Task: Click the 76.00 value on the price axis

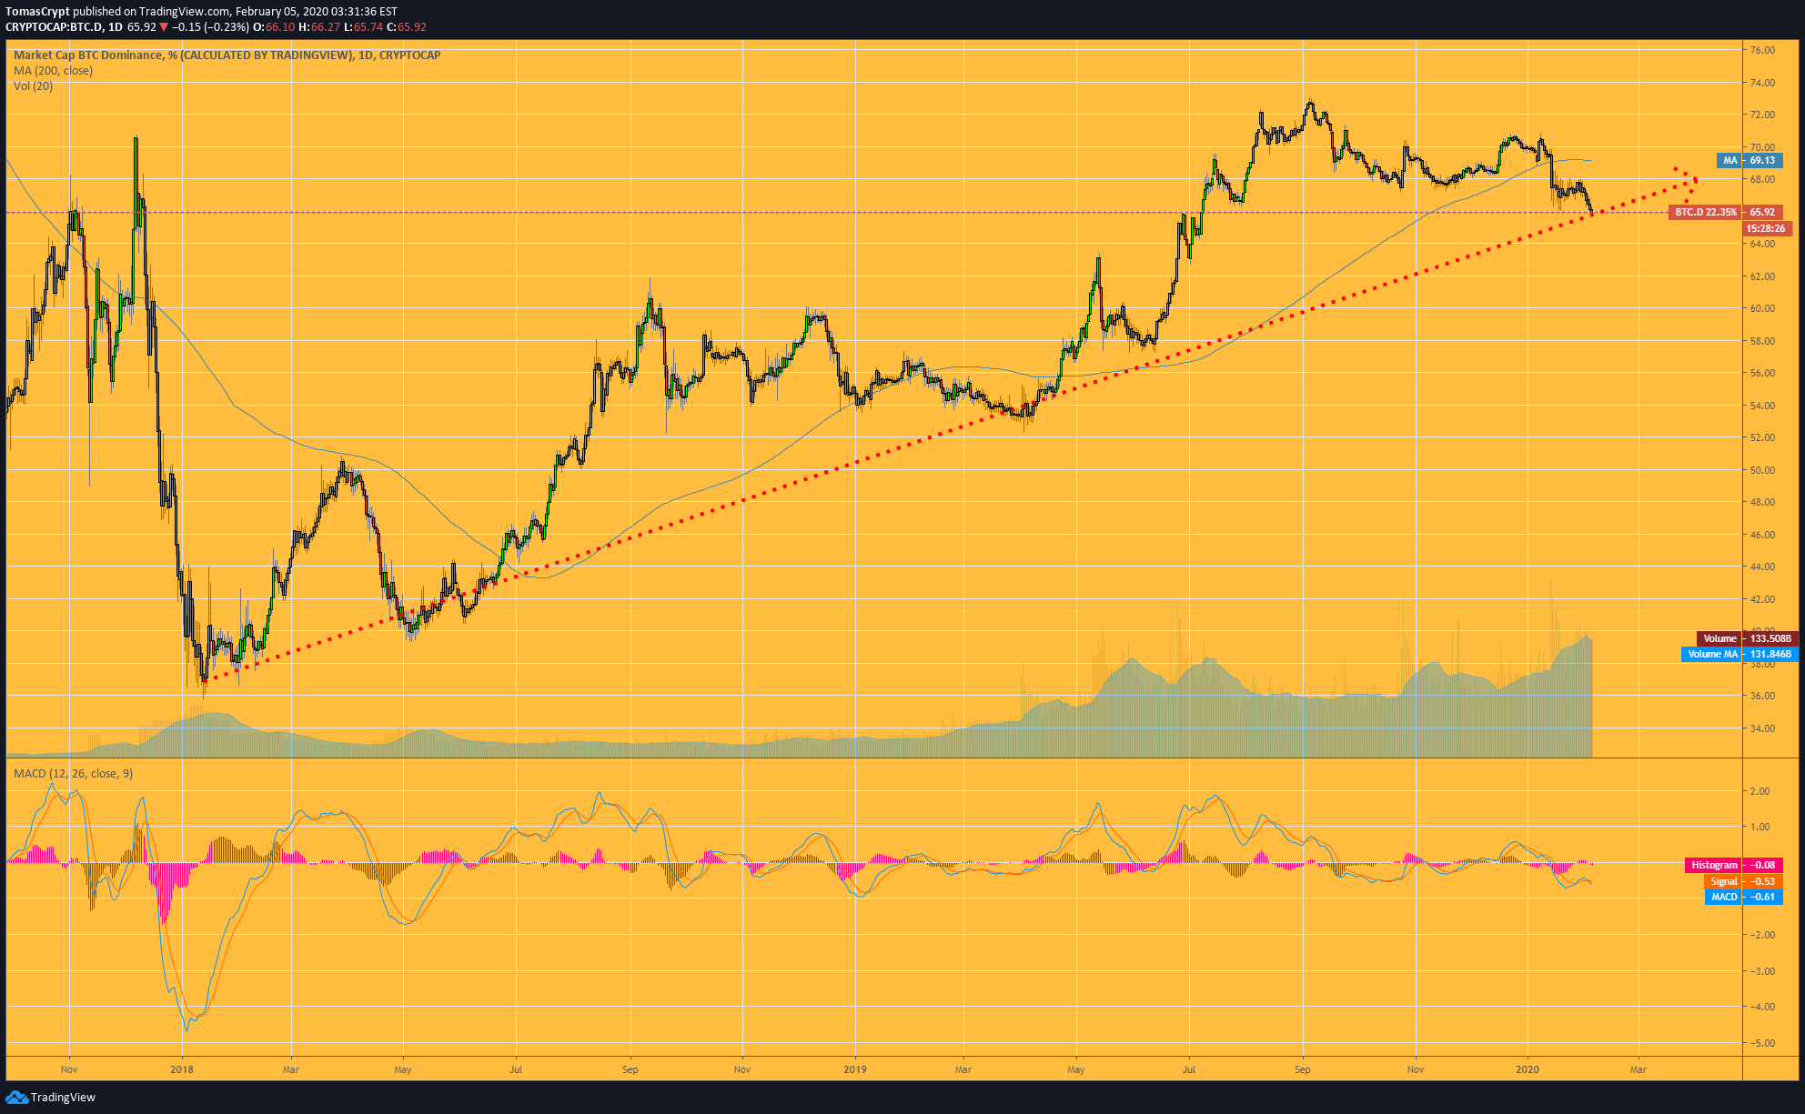Action: tap(1762, 50)
